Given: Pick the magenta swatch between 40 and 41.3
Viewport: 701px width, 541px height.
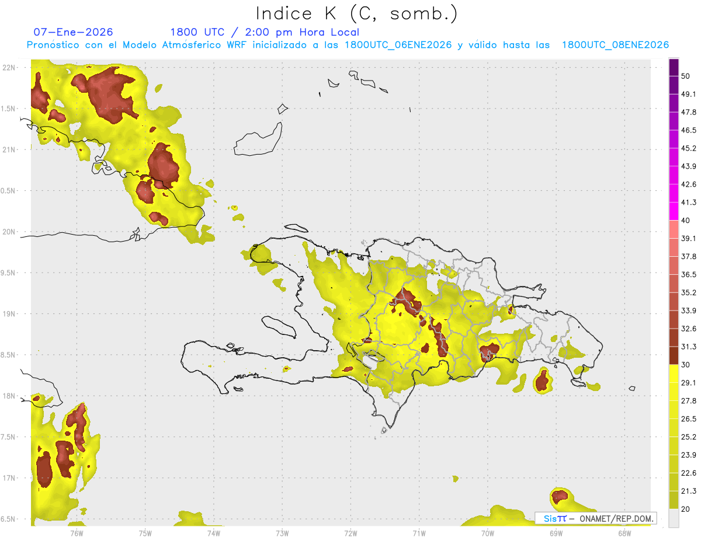Looking at the screenshot, I should pos(674,211).
